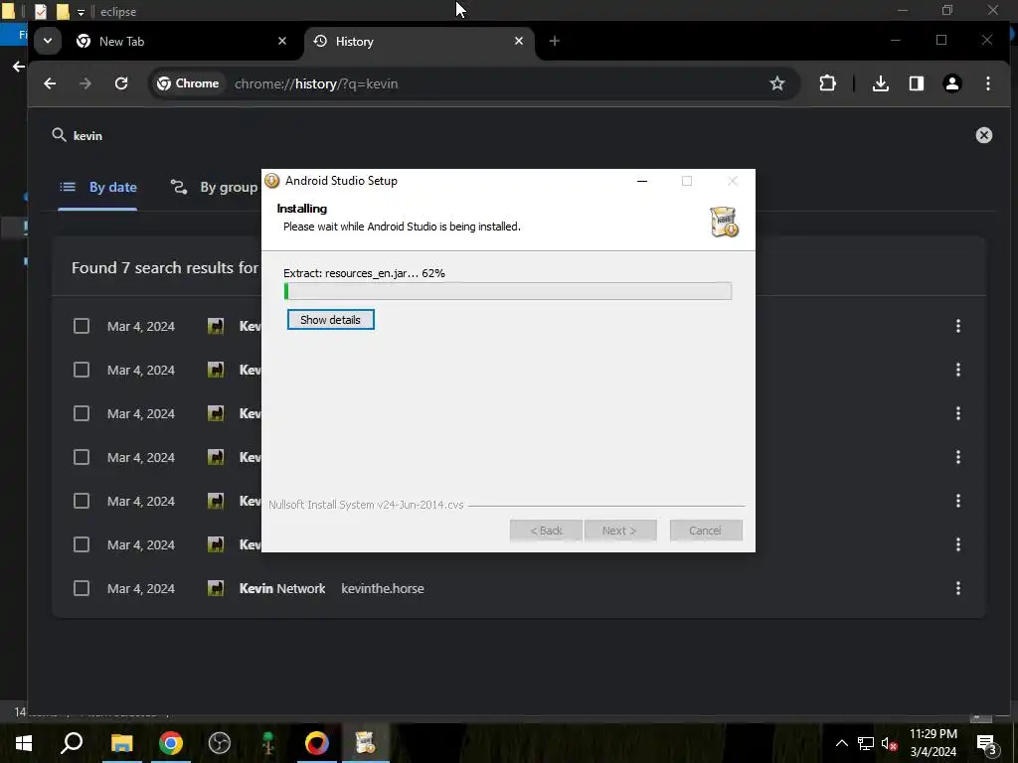Image resolution: width=1018 pixels, height=763 pixels.
Task: Close the History tab
Action: pos(519,41)
